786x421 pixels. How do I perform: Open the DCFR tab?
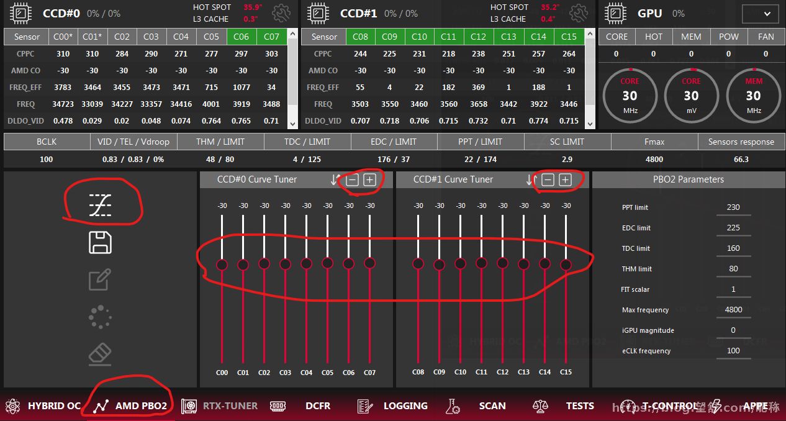click(x=300, y=406)
